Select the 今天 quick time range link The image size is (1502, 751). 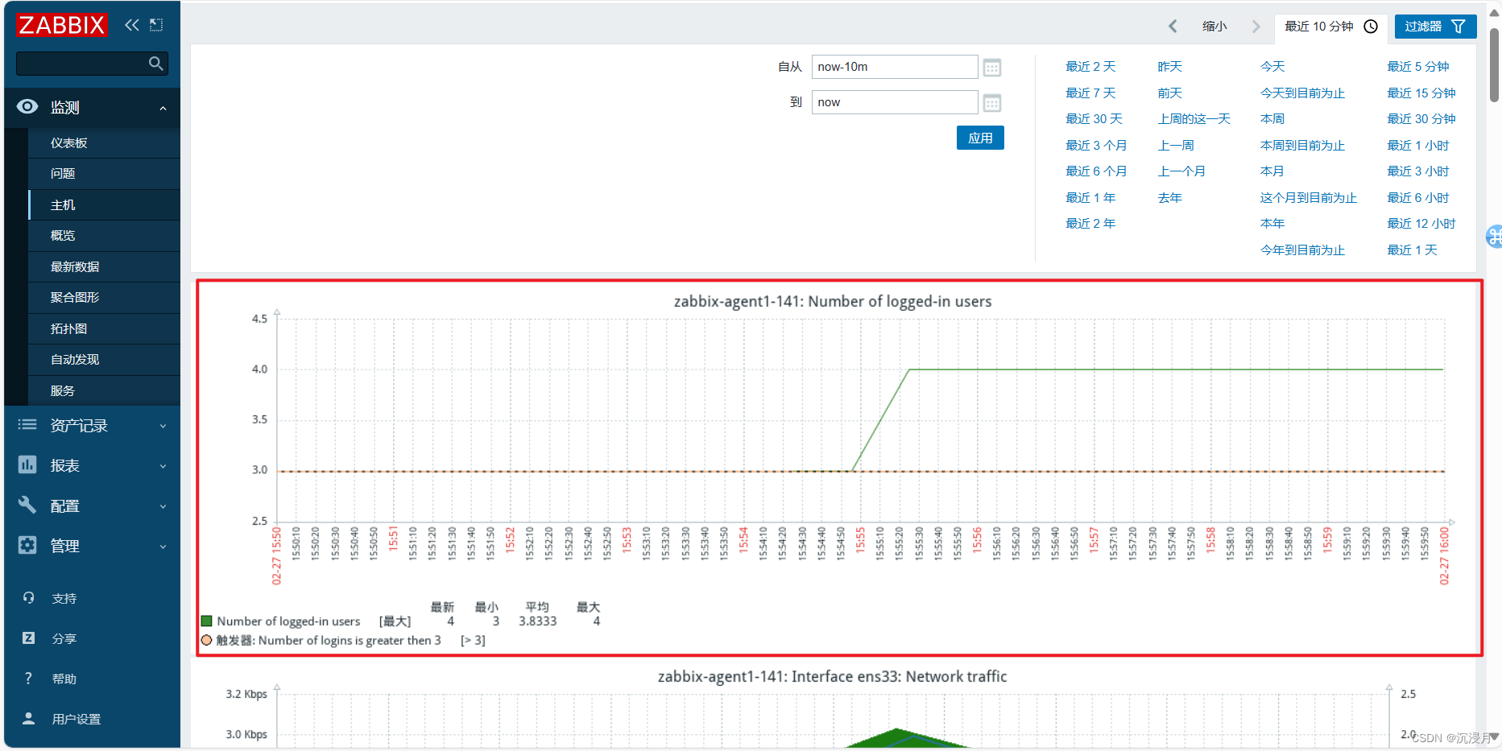pyautogui.click(x=1271, y=66)
